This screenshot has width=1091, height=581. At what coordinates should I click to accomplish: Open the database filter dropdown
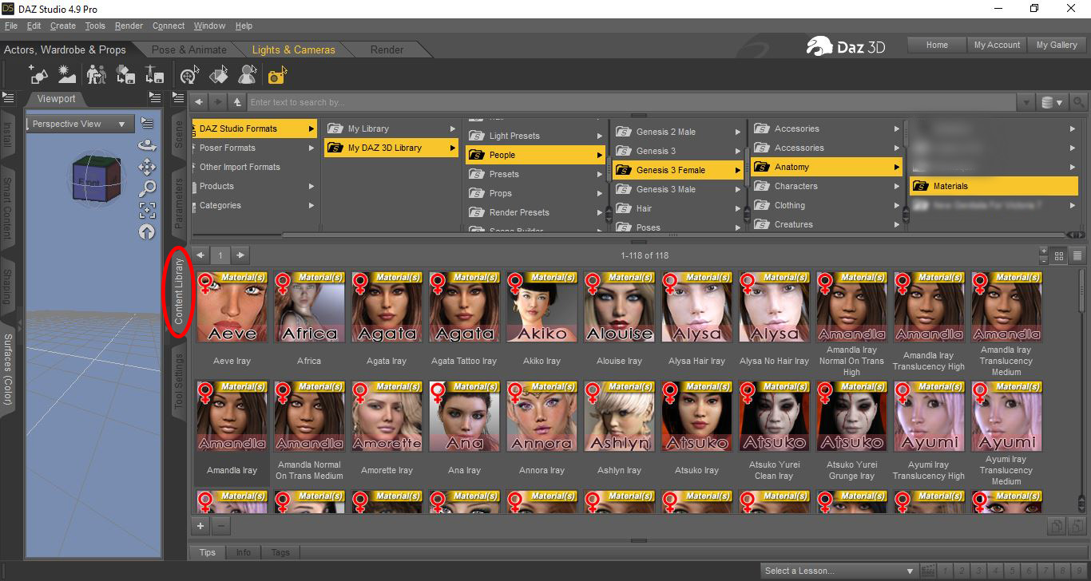(1053, 102)
